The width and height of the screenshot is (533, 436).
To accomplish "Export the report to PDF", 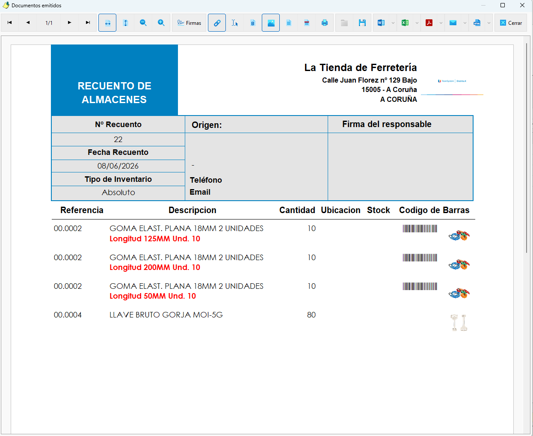I will (x=429, y=23).
